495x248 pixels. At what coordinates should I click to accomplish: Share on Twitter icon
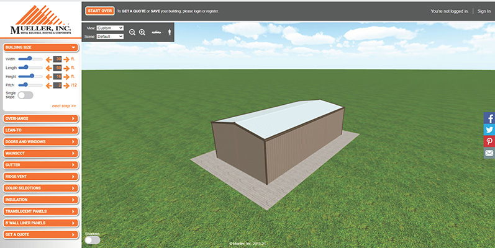[489, 130]
